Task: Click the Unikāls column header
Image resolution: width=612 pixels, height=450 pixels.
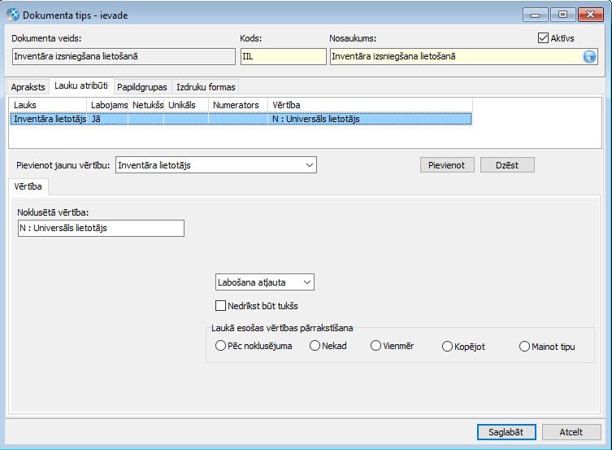Action: pyautogui.click(x=186, y=105)
